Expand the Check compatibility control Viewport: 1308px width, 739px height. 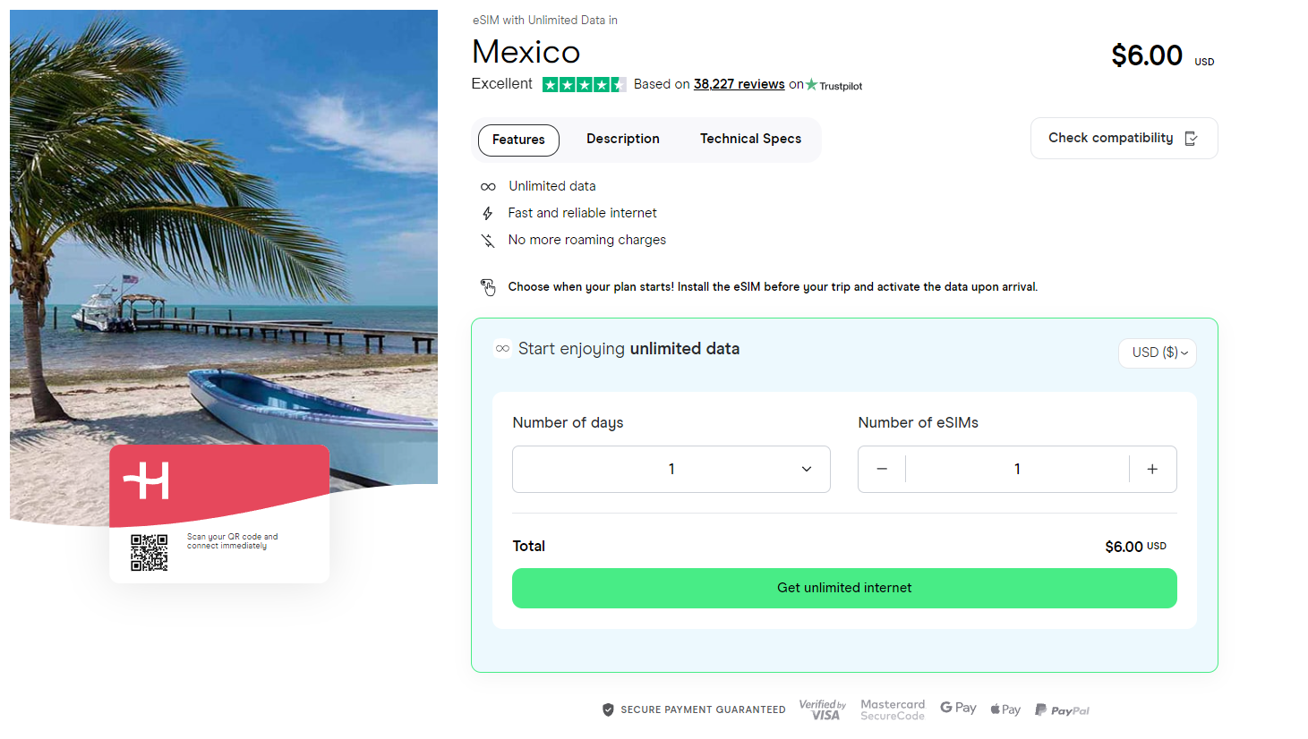pyautogui.click(x=1124, y=138)
